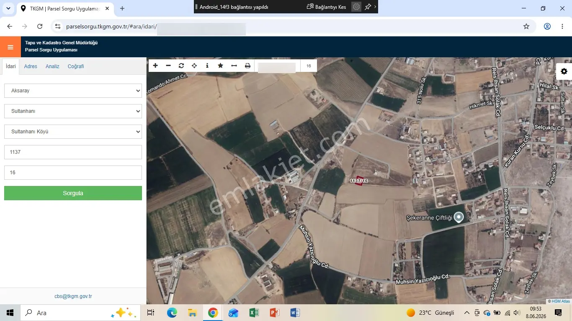Screen dimensions: 572x321
Task: Switch to the Adres tab
Action: (x=31, y=66)
